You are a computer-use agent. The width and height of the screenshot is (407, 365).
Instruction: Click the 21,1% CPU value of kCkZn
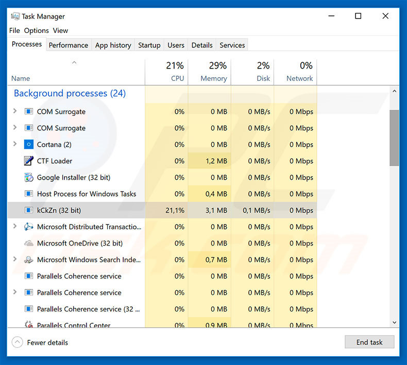[175, 210]
